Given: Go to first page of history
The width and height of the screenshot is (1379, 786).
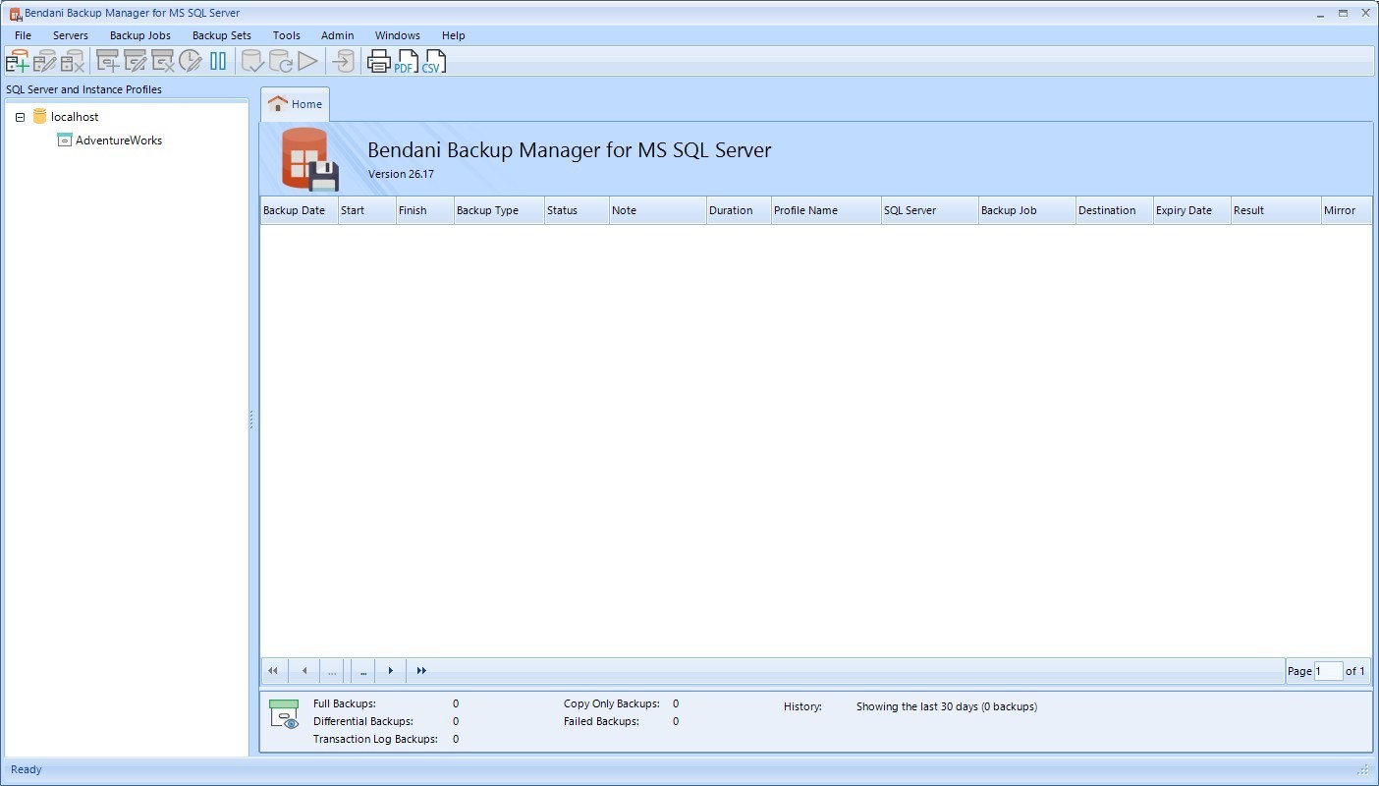Looking at the screenshot, I should tap(273, 671).
